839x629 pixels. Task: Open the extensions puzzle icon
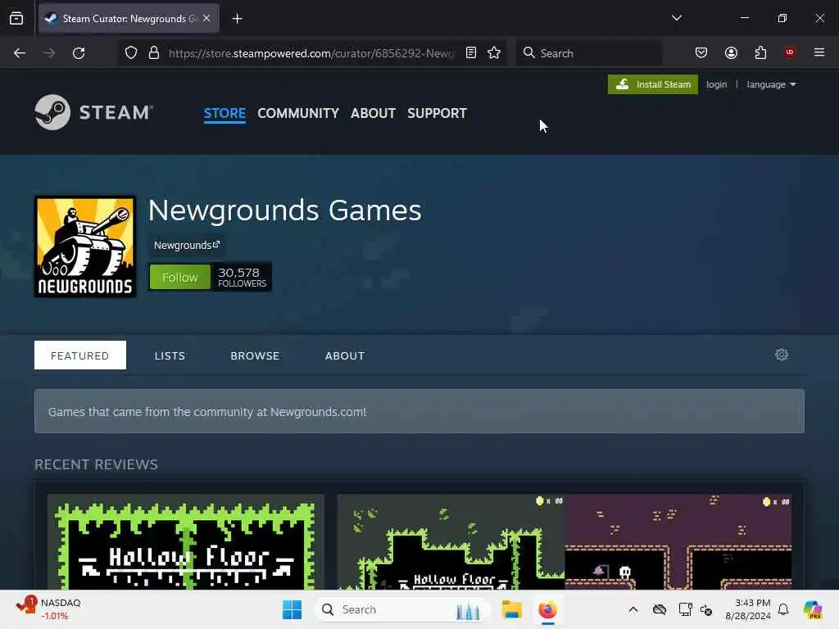pos(760,52)
